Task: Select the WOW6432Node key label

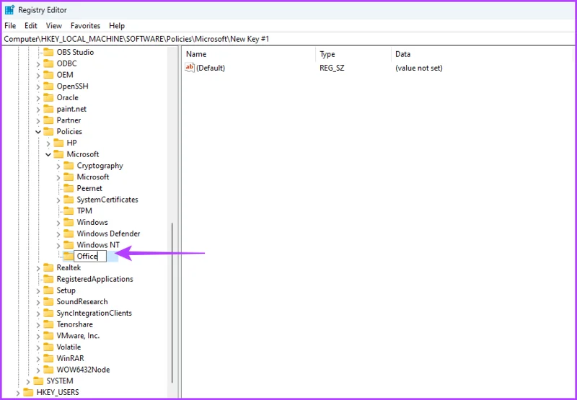Action: pyautogui.click(x=83, y=370)
